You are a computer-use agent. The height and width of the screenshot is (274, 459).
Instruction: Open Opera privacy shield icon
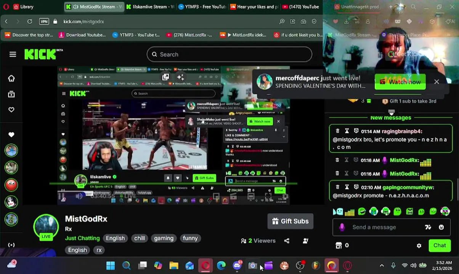point(314,22)
